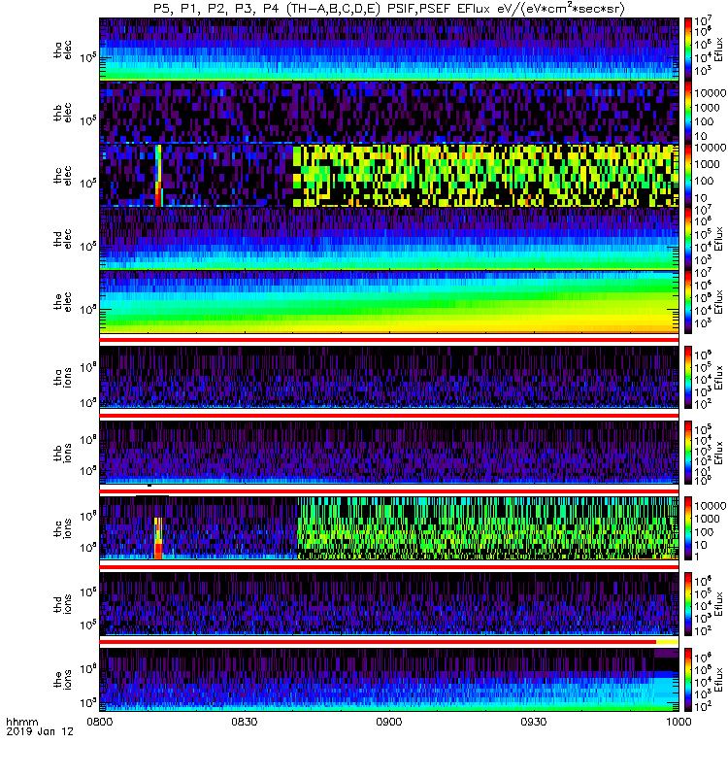
Task: Click the tha elec spectrogram panel
Action: [389, 50]
